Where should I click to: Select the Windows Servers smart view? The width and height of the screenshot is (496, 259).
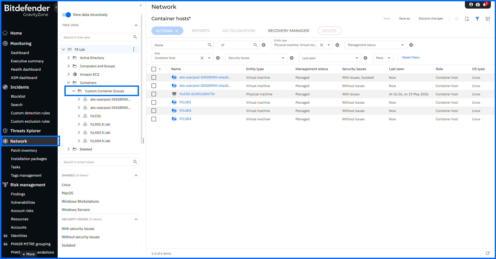coord(76,210)
